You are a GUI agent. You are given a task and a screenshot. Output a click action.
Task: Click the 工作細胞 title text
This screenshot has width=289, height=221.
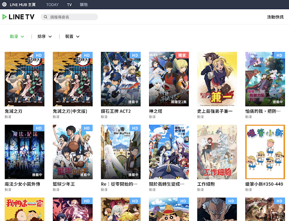pos(206,184)
